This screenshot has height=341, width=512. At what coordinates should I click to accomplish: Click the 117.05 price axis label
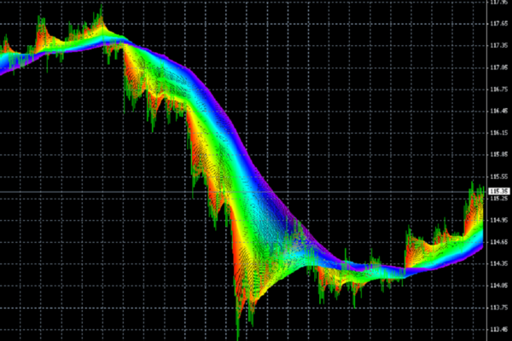coord(499,67)
